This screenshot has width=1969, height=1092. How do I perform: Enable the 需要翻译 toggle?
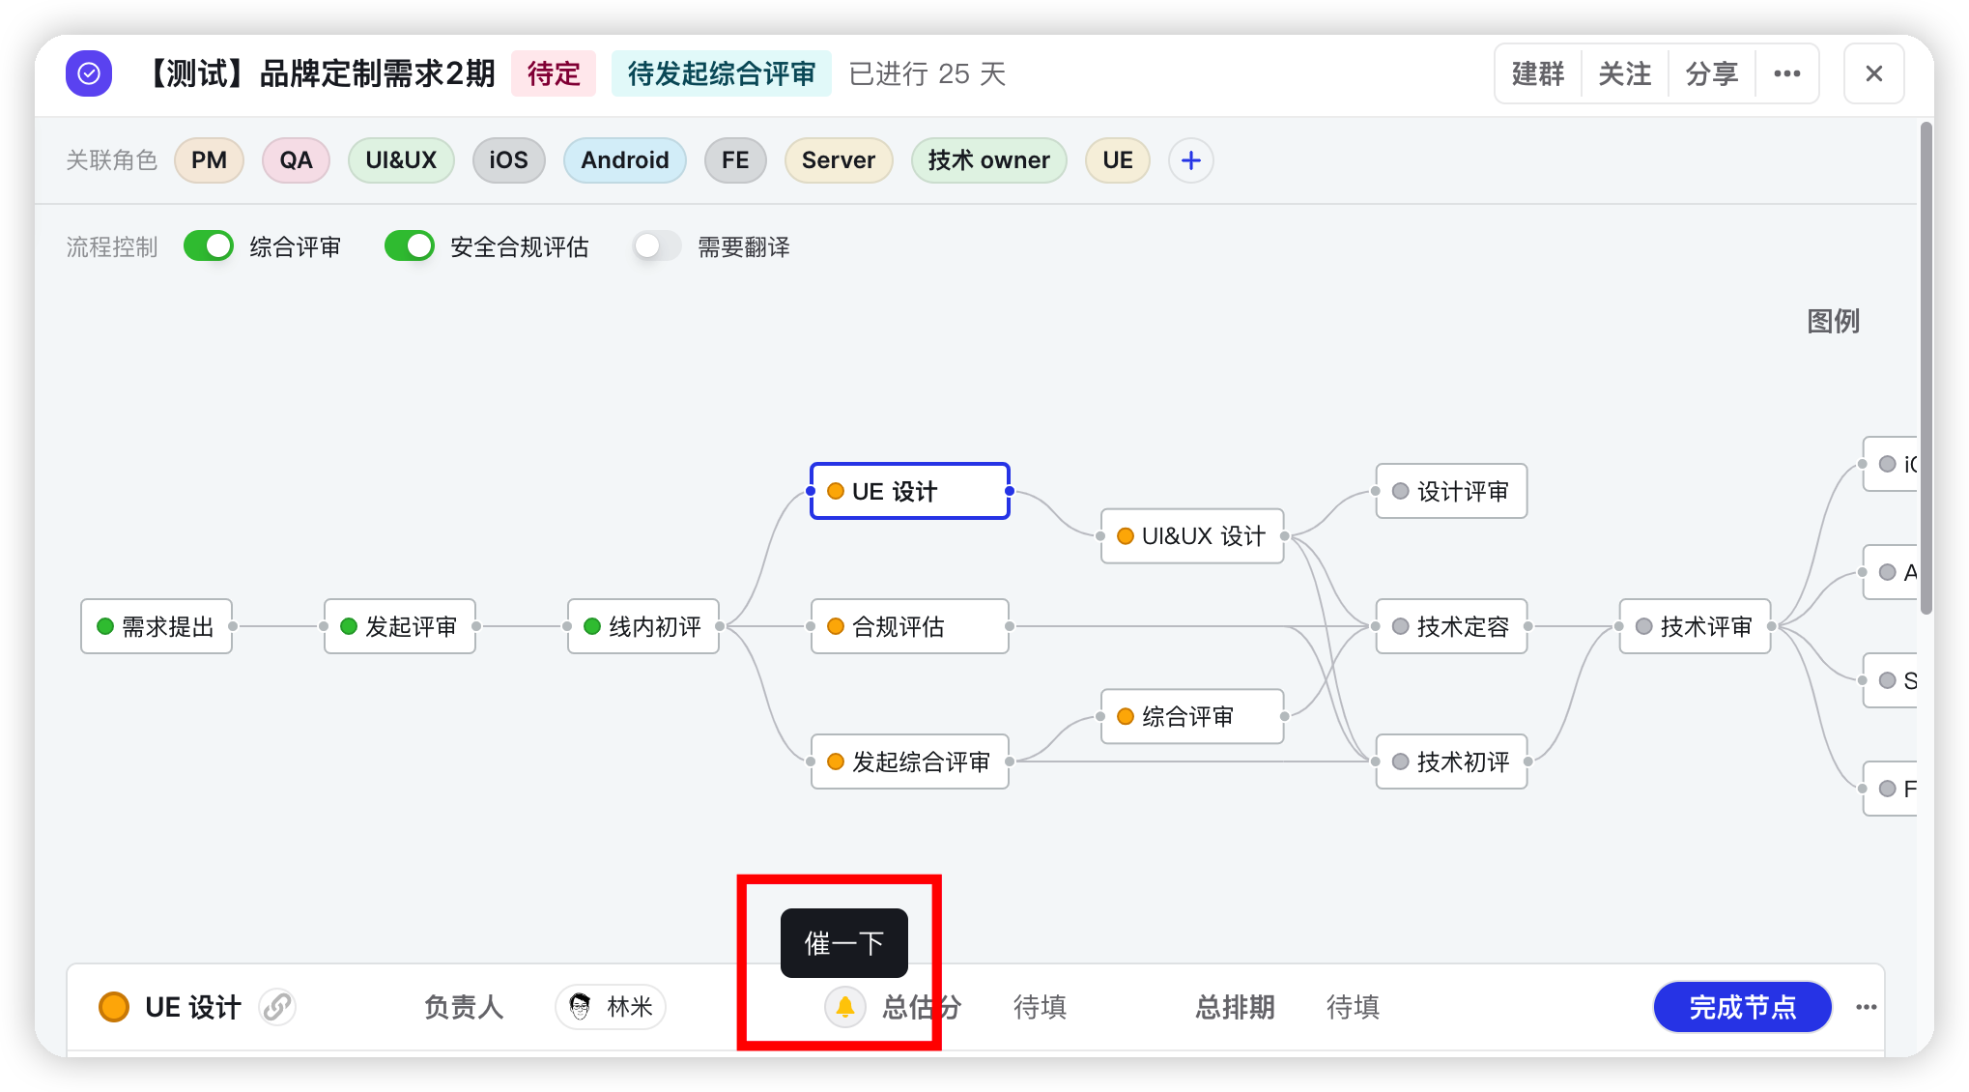pyautogui.click(x=657, y=246)
